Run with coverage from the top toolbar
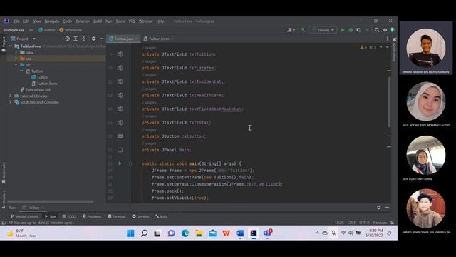The height and width of the screenshot is (257, 456). coord(358,30)
